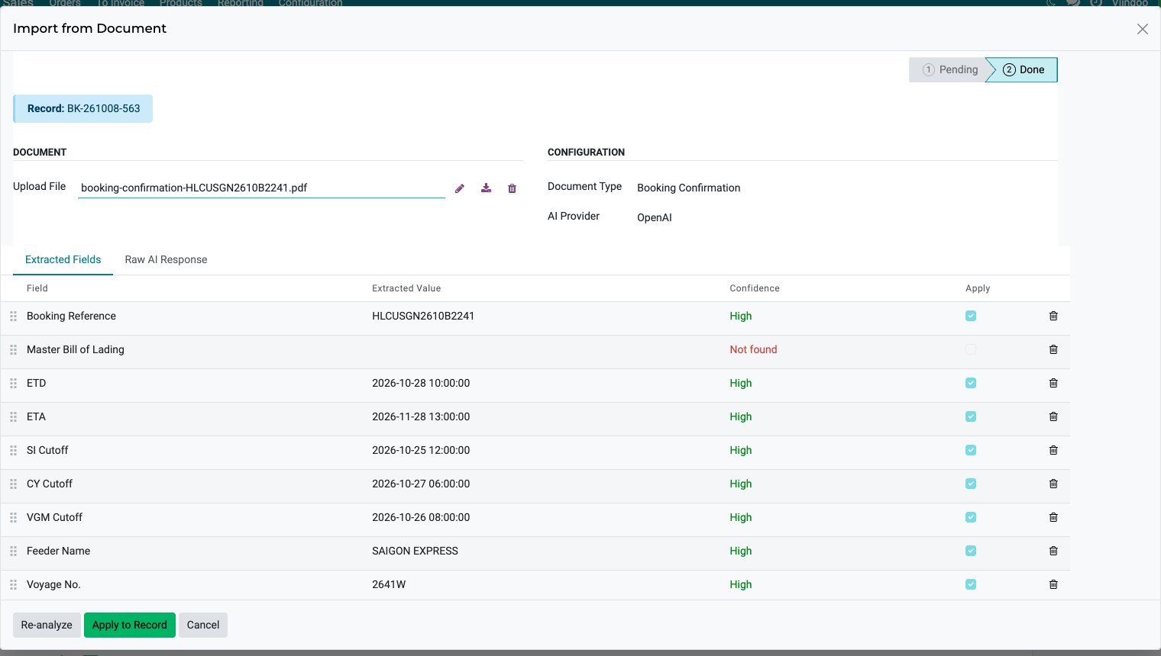Remove the ETA extracted field row
This screenshot has width=1161, height=656.
[1053, 416]
